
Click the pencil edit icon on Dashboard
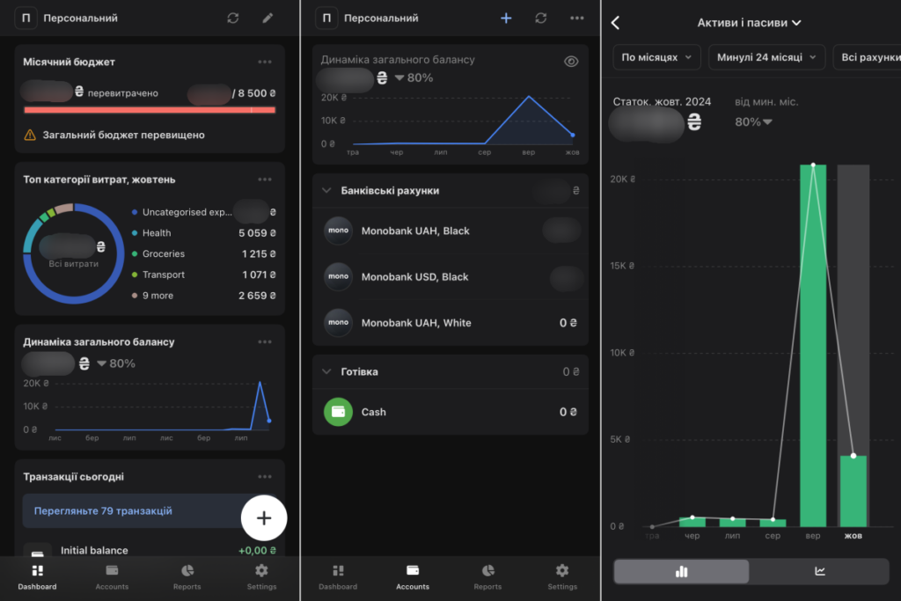pos(267,18)
